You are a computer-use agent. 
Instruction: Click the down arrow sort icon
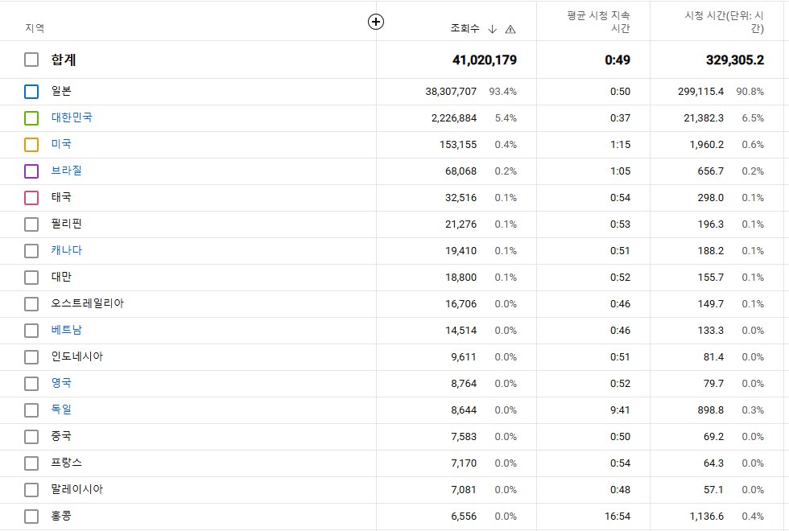coord(493,29)
